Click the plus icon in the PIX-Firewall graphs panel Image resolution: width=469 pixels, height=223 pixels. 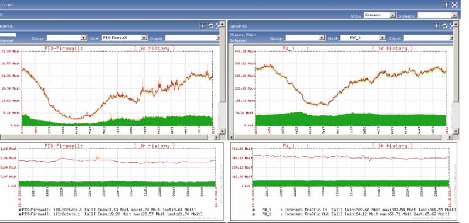[x=203, y=26]
